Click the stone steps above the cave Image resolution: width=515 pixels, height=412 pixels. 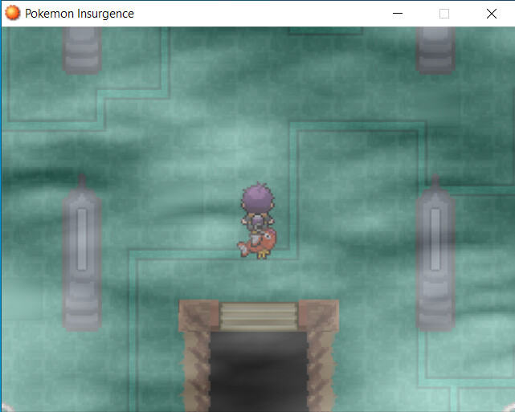[259, 316]
